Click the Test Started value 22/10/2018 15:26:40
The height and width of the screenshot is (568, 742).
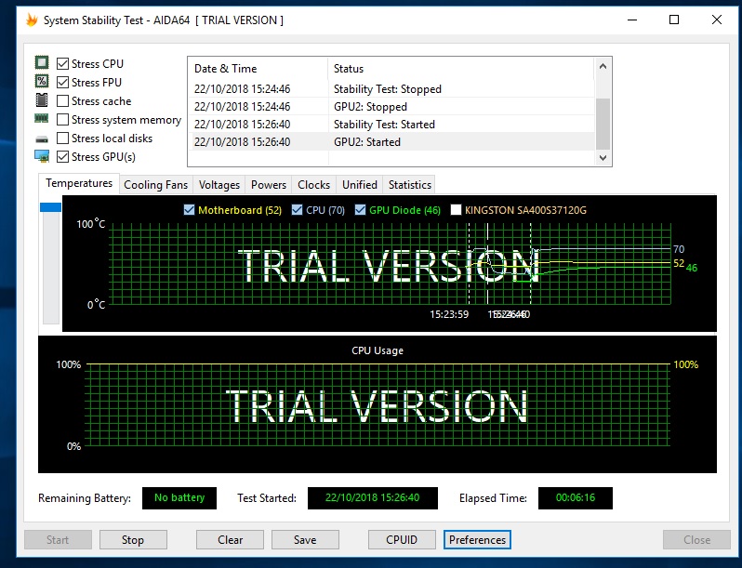pyautogui.click(x=373, y=498)
